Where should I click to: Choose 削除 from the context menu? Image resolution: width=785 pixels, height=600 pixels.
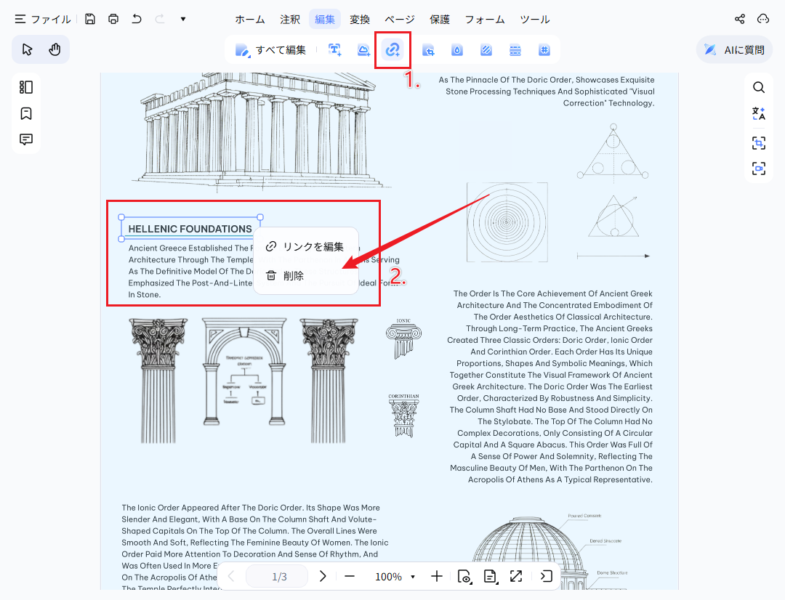pyautogui.click(x=306, y=276)
